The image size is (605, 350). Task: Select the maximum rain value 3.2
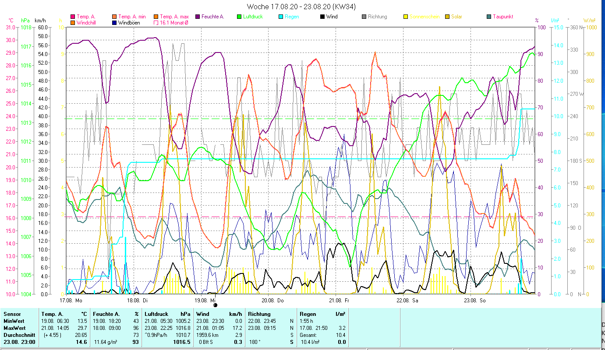coord(342,328)
